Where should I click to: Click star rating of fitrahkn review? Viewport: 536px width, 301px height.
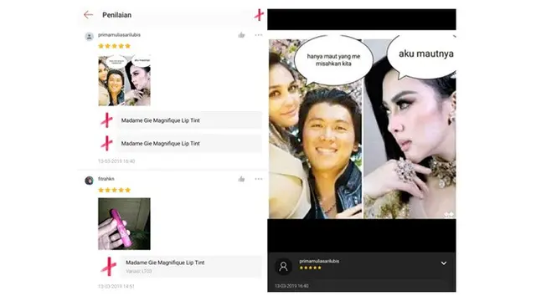point(115,190)
